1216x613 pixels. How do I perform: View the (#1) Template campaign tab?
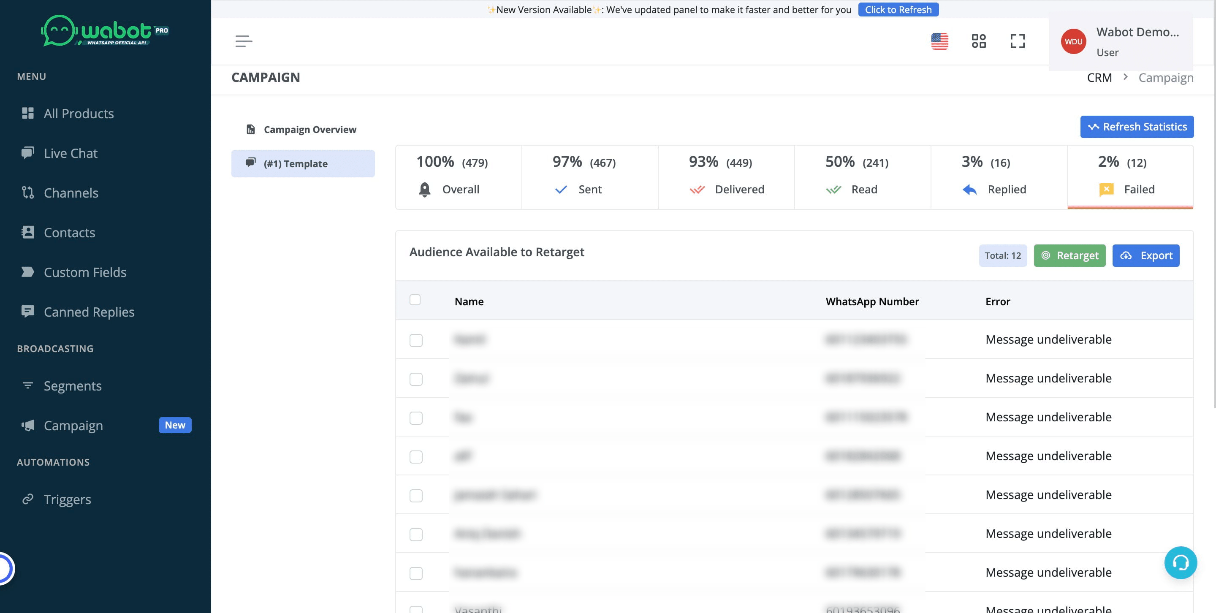(303, 163)
